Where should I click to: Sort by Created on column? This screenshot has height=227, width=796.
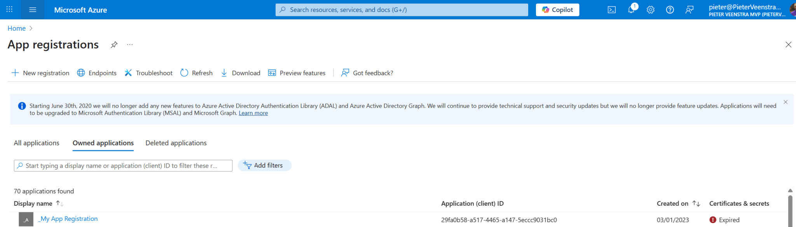(x=678, y=203)
